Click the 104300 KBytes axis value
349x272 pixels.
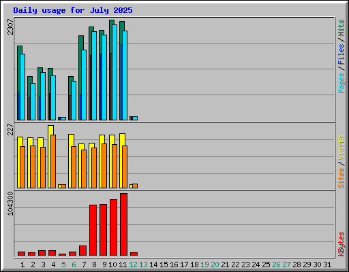[10, 203]
